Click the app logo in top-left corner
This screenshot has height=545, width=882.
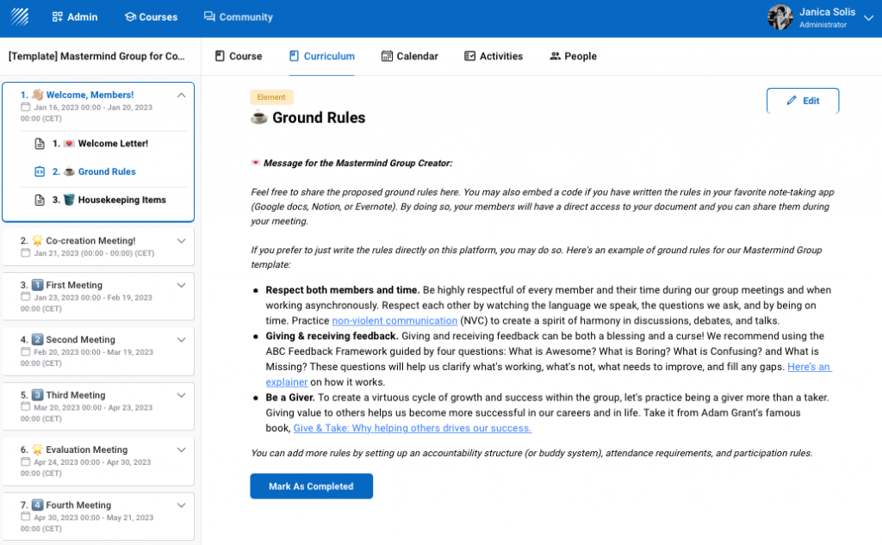19,16
